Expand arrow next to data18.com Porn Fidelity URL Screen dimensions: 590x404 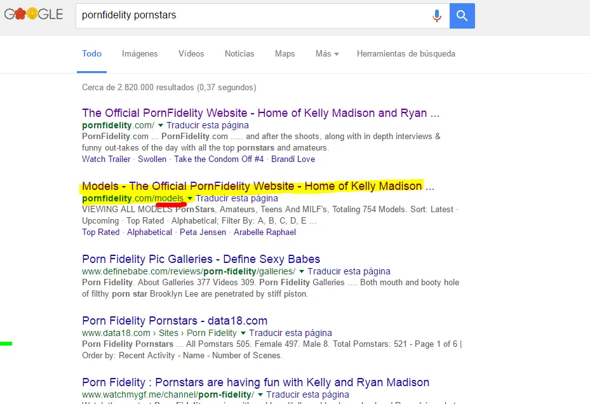[243, 333]
